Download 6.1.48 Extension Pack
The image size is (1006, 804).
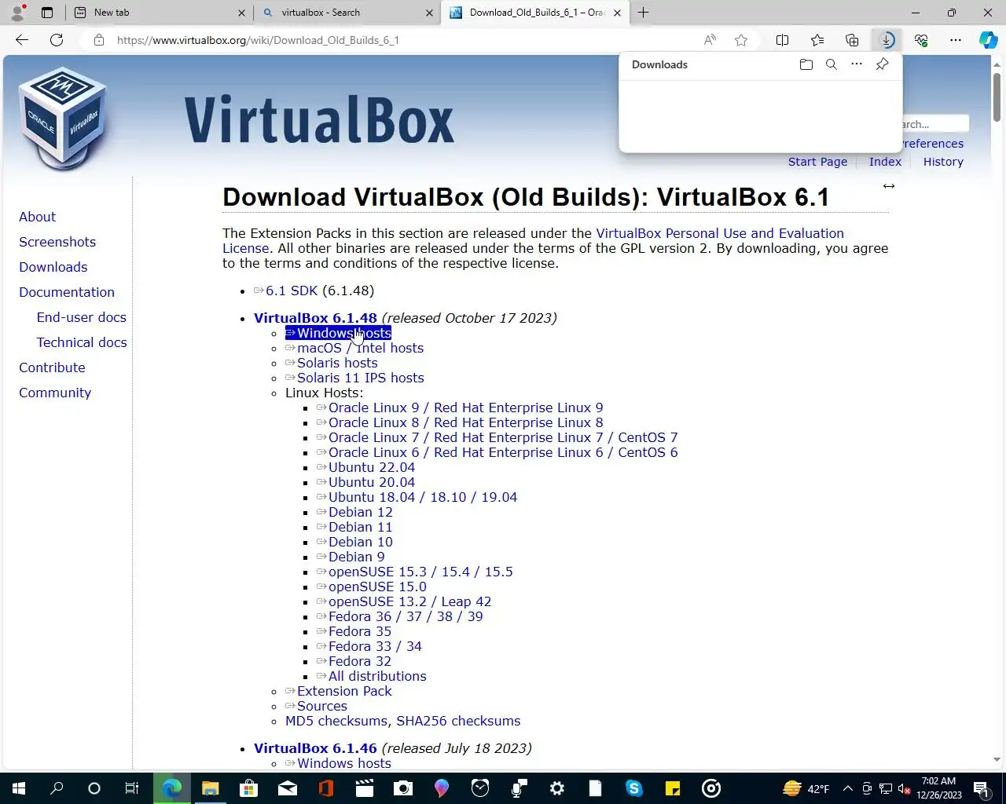click(x=344, y=691)
